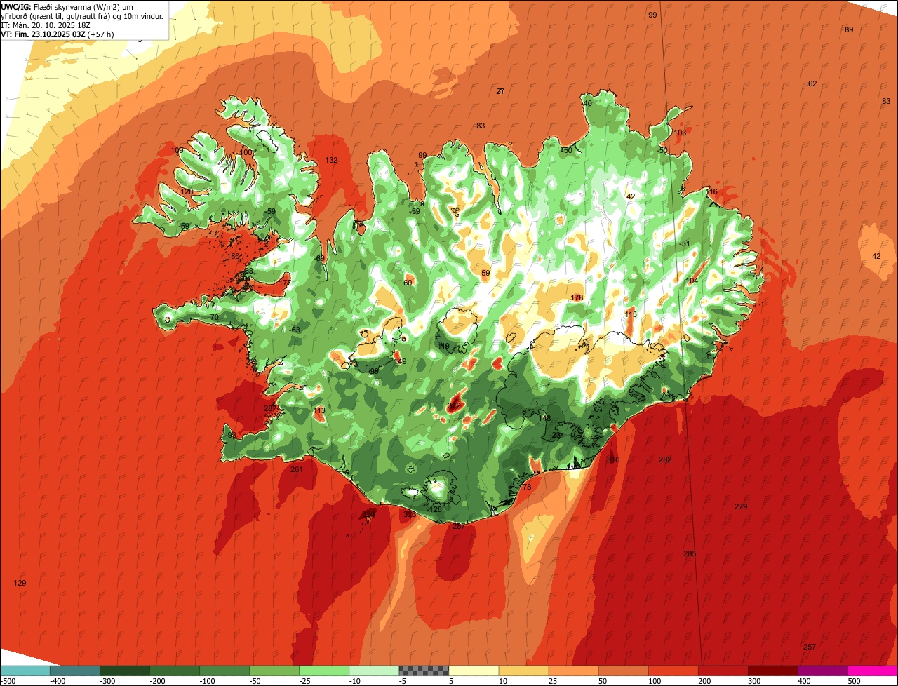The height and width of the screenshot is (686, 898).
Task: Pick the light green swatch between -25 and -10
Action: click(x=323, y=671)
